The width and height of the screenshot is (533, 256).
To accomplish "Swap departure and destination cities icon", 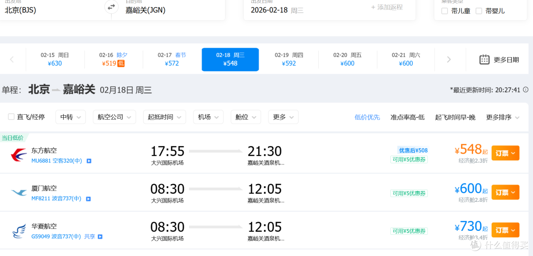I will (x=112, y=7).
